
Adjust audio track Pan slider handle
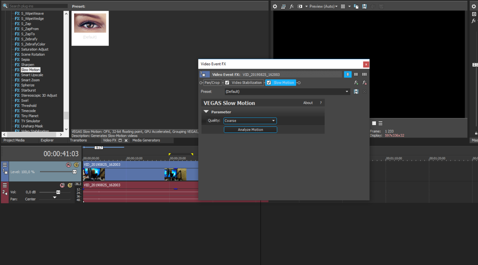point(55,197)
